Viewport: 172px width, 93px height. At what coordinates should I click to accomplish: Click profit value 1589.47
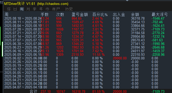77,22
